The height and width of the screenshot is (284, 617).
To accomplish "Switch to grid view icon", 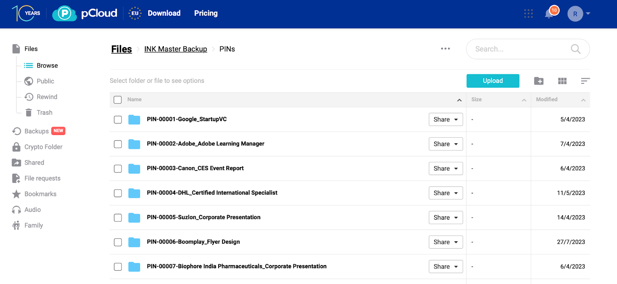I will click(562, 81).
